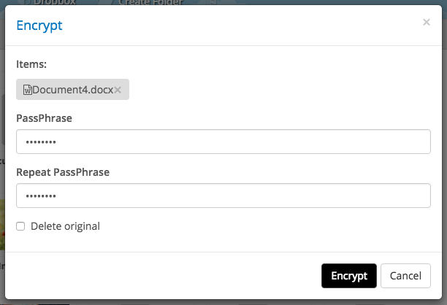Click the "Delete original" label text
The image size is (447, 305).
(65, 226)
